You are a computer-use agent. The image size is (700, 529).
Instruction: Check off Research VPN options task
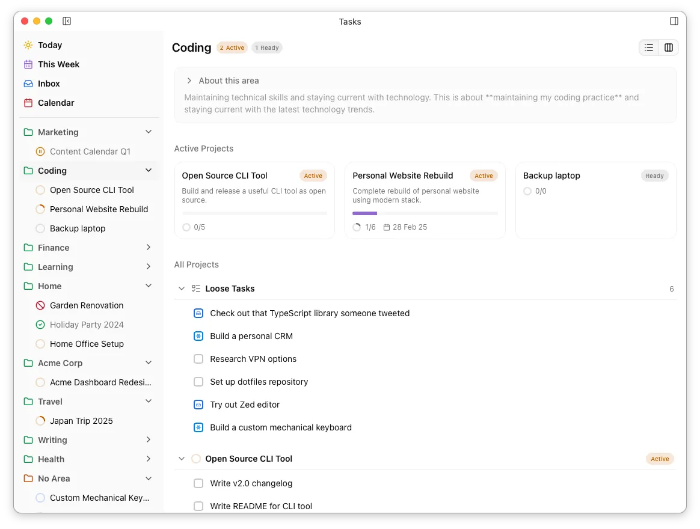[x=198, y=359]
